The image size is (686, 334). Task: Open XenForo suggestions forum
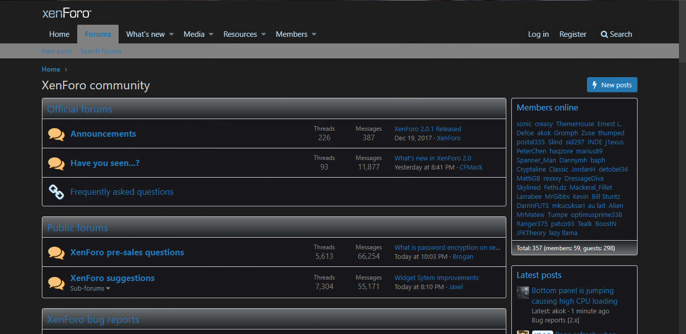tap(113, 278)
